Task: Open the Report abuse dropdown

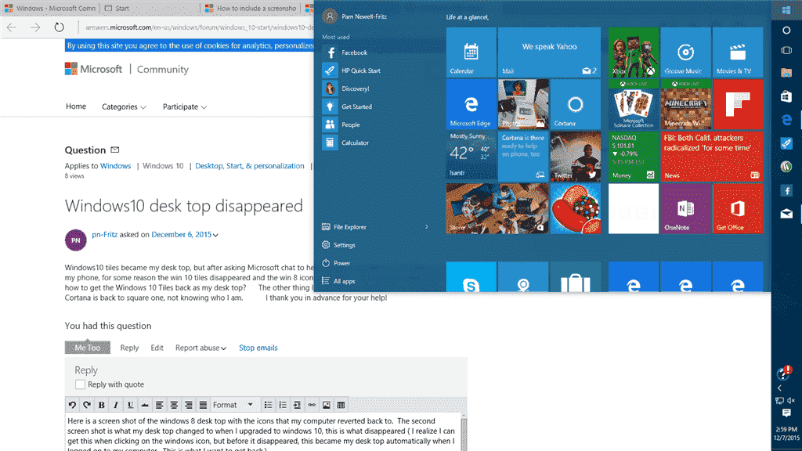Action: (x=200, y=347)
